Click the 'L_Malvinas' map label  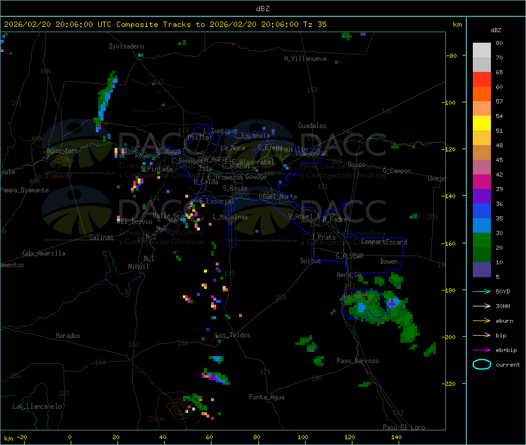pyautogui.click(x=230, y=217)
